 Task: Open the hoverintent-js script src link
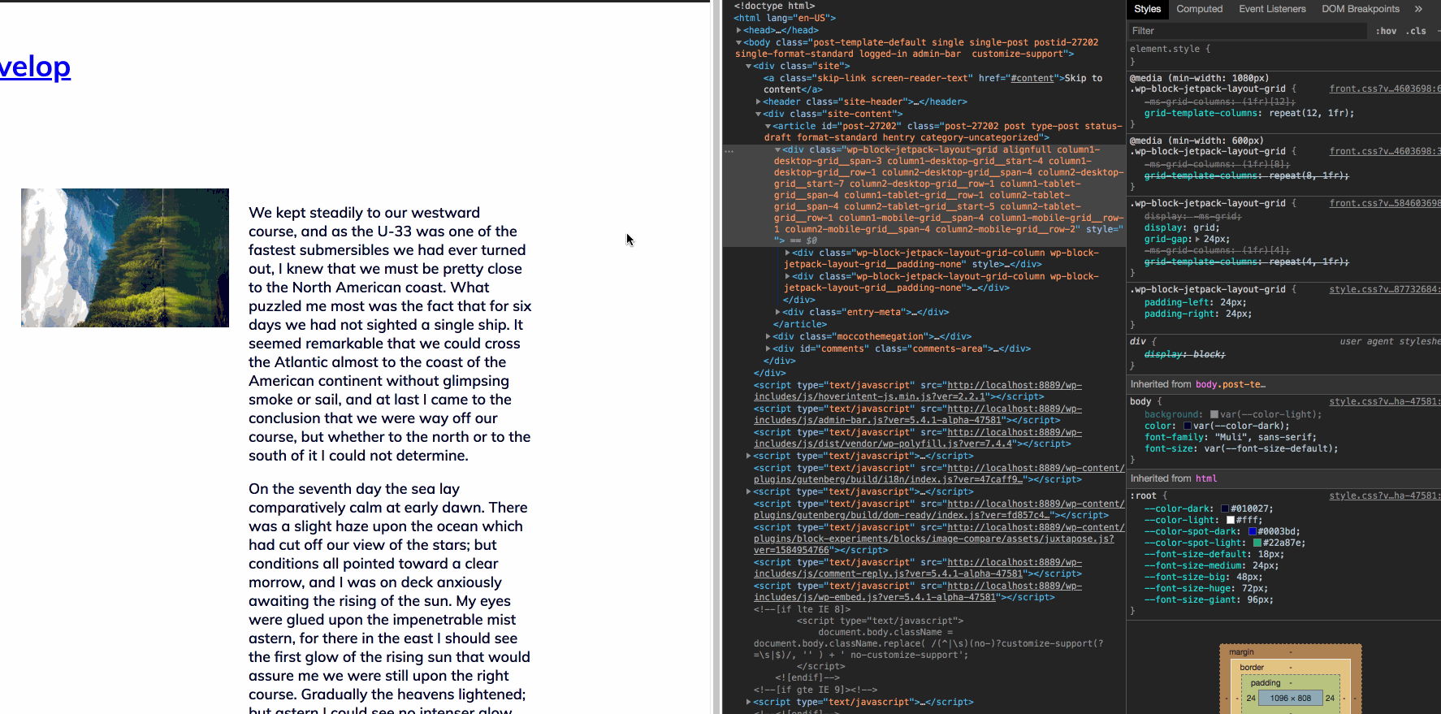pyautogui.click(x=918, y=391)
